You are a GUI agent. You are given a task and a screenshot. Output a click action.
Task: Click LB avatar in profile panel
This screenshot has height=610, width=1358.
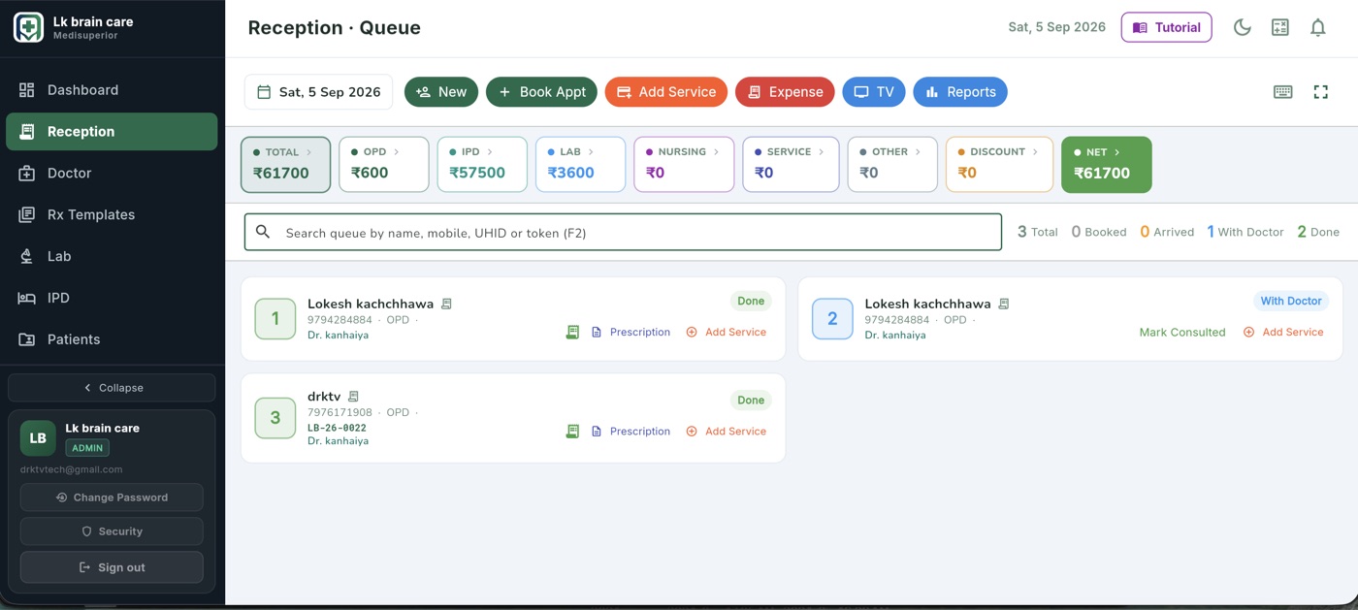point(38,438)
